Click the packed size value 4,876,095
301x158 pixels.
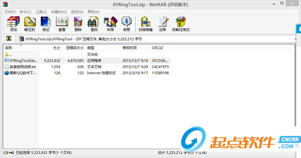(x=75, y=60)
